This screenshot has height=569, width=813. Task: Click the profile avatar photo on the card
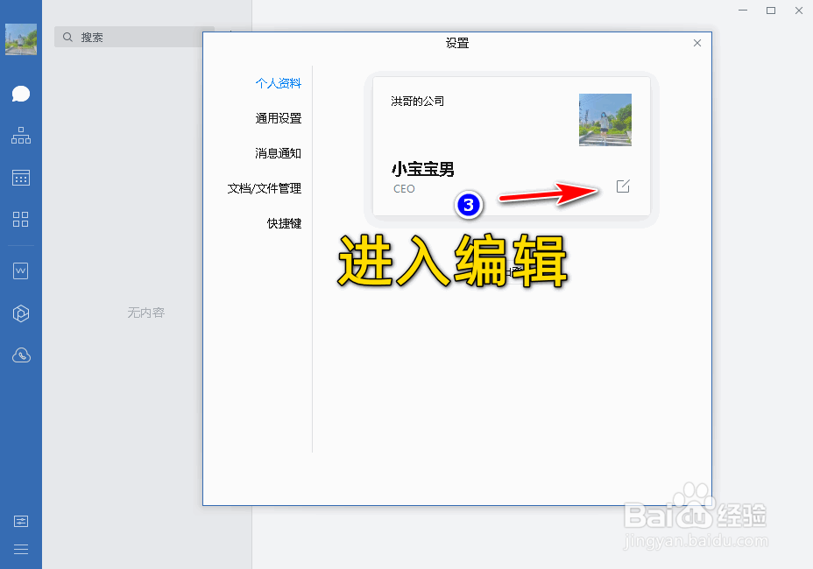point(604,119)
